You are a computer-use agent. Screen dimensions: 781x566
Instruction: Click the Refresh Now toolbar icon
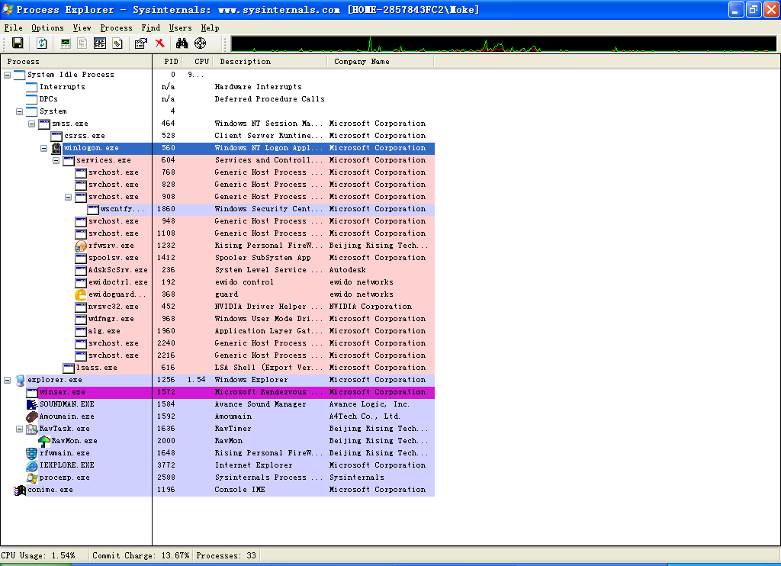click(42, 43)
